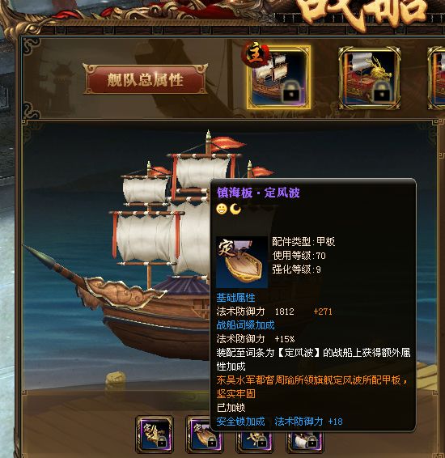Click the crescent moon icon in tooltip
The width and height of the screenshot is (445, 458).
click(235, 209)
